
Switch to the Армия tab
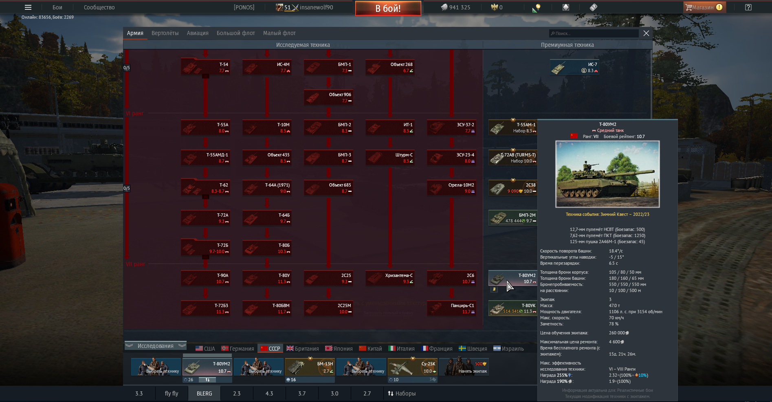click(x=135, y=33)
